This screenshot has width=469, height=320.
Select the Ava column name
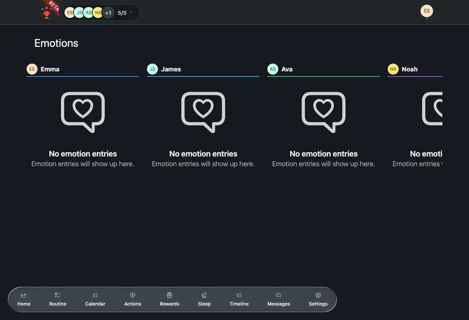point(287,69)
